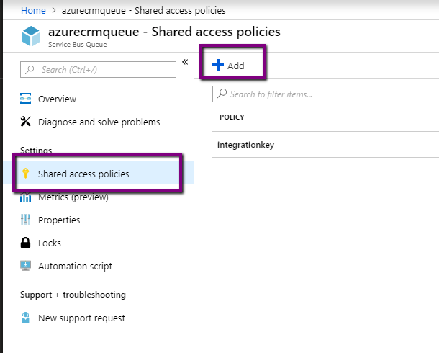
Task: Click the padlock icon beside Locks
Action: tap(26, 243)
